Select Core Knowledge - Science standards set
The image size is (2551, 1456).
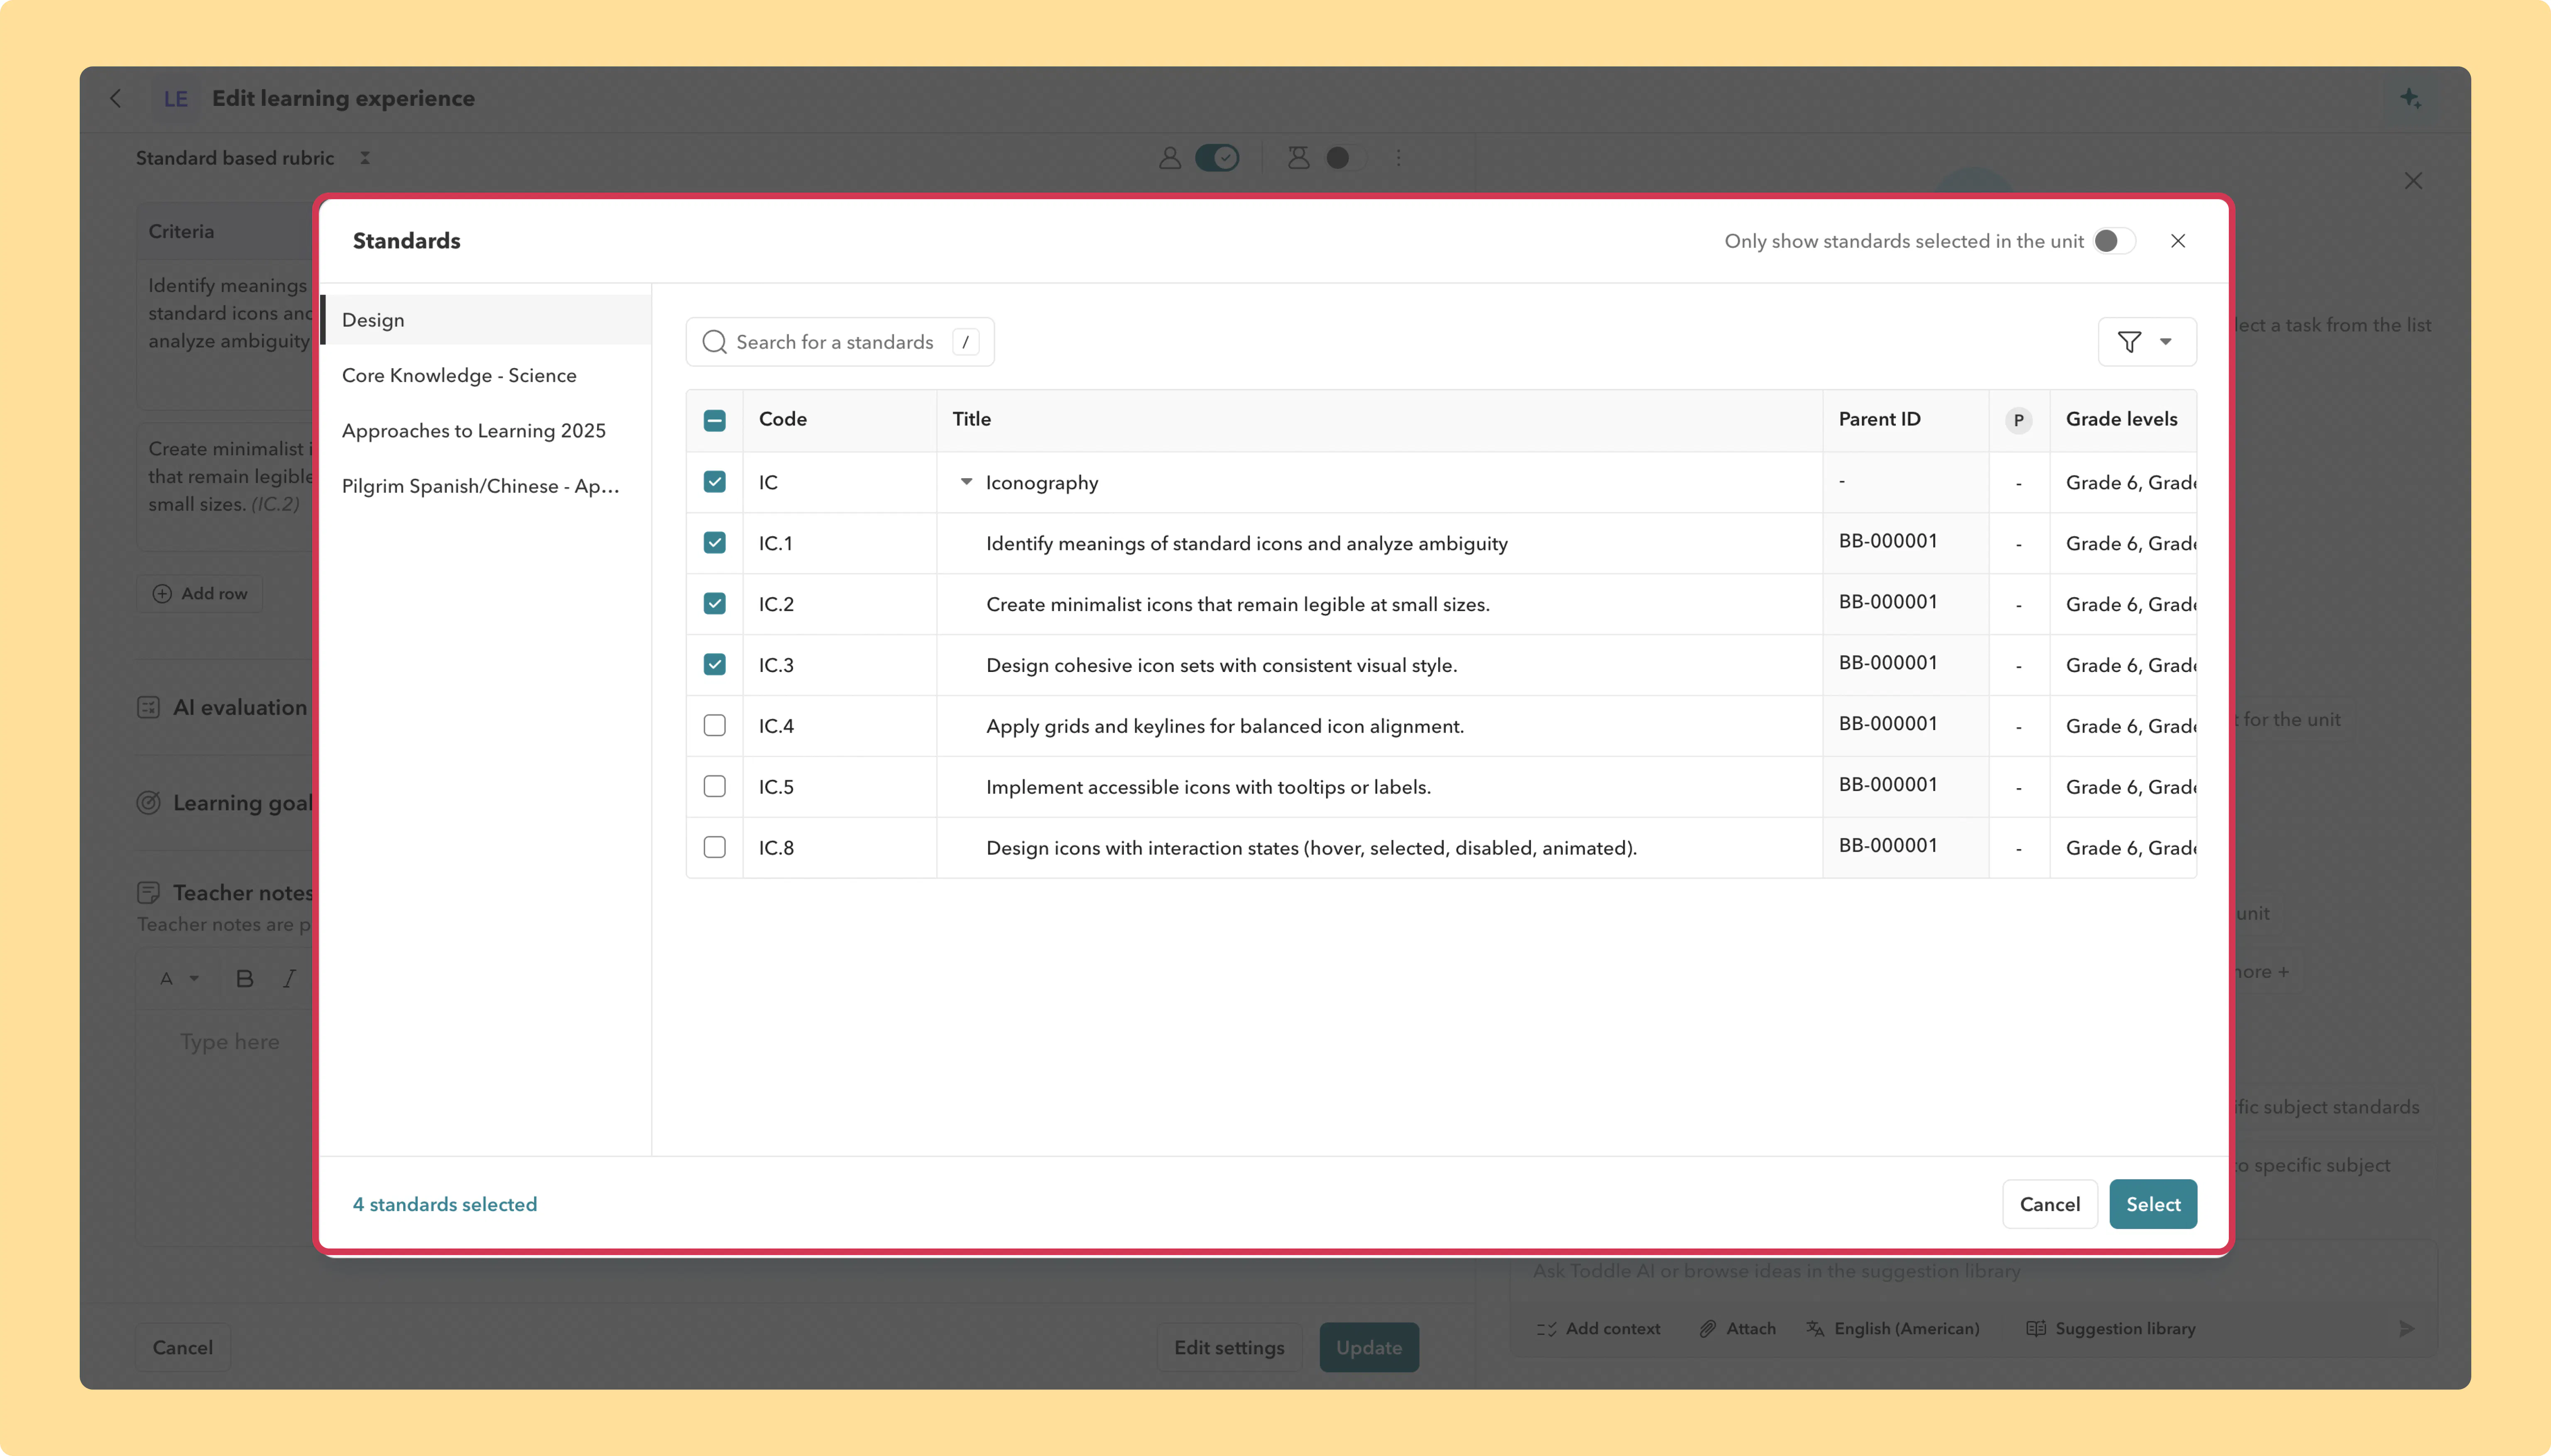tap(486, 375)
